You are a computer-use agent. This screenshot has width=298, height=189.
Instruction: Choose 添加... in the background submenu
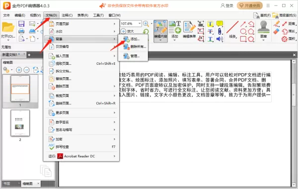tap(133, 39)
